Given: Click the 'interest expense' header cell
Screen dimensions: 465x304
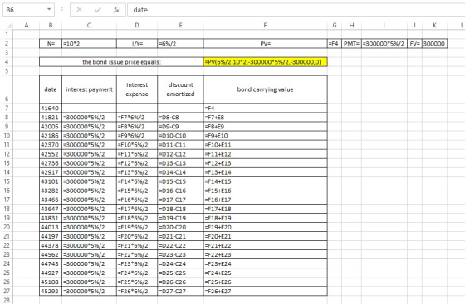Looking at the screenshot, I should 137,89.
